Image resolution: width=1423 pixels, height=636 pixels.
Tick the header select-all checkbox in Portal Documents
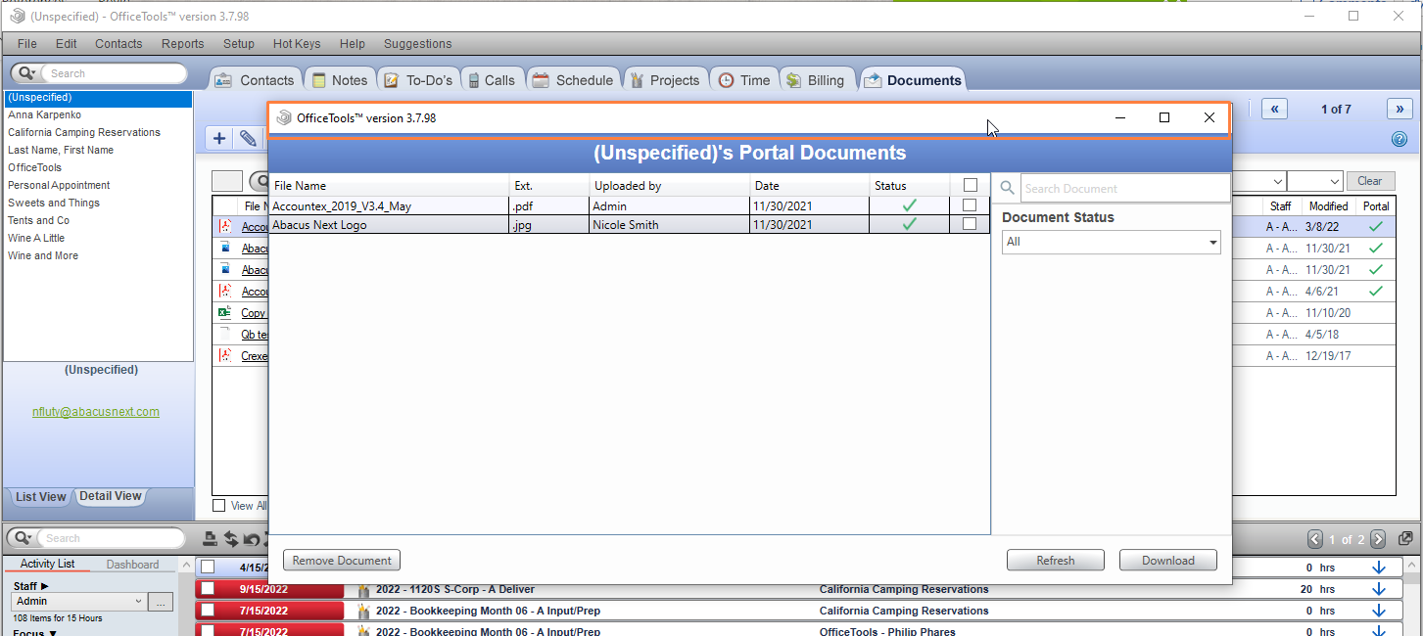tap(970, 185)
